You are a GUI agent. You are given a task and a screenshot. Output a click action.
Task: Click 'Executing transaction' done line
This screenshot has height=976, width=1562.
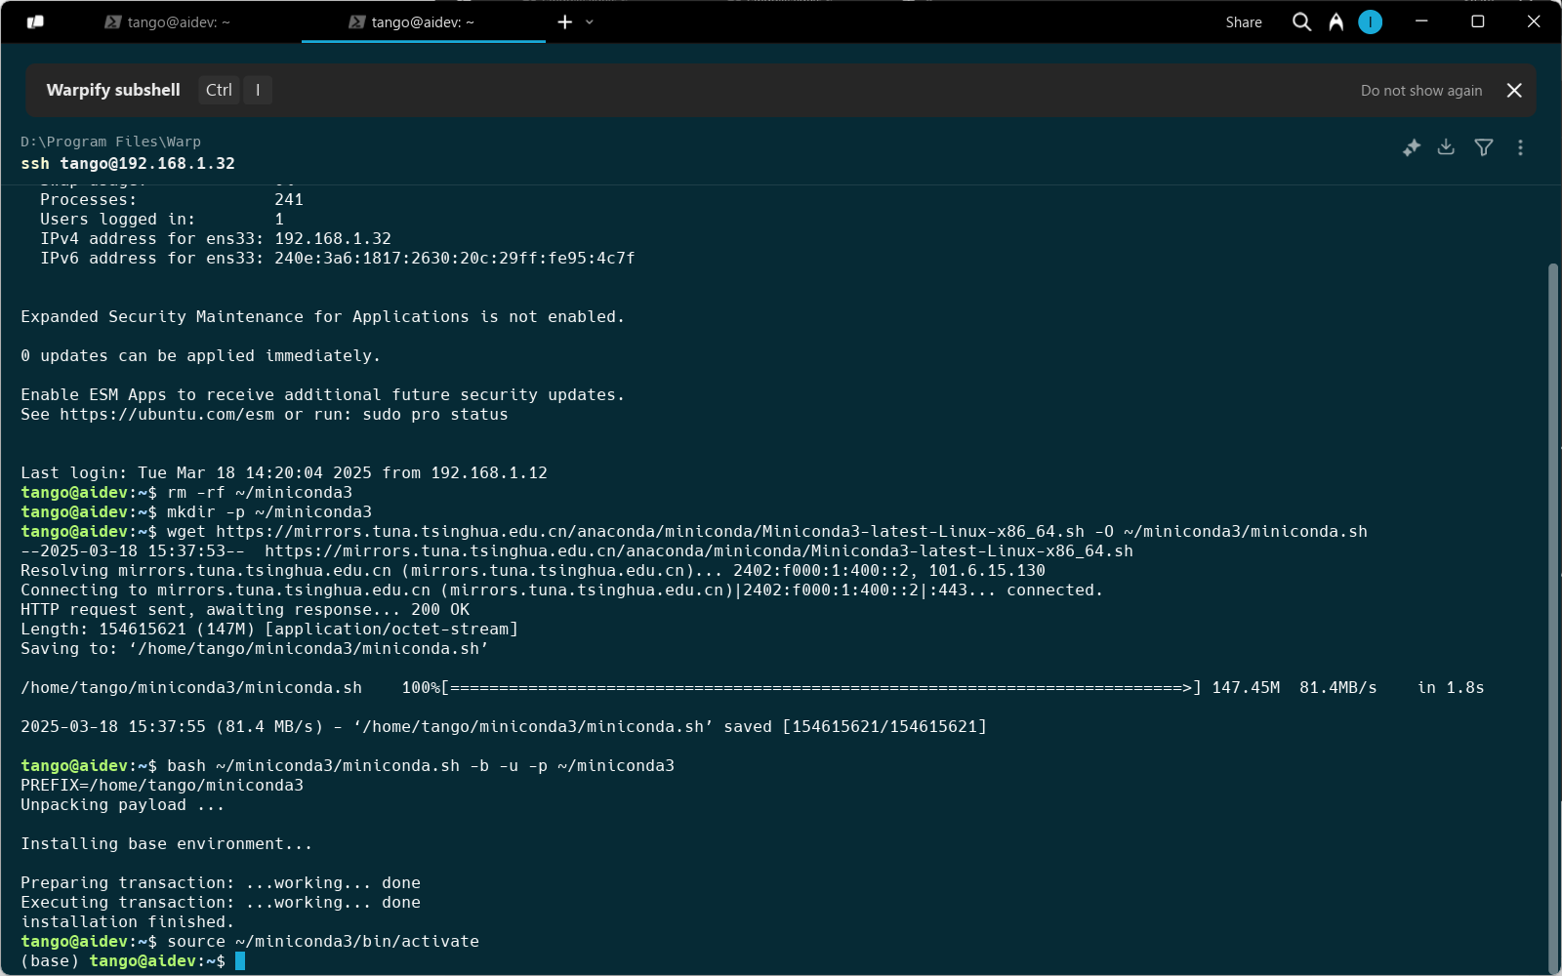point(221,903)
